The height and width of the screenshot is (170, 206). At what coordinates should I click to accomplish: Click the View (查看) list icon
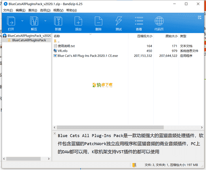point(139,21)
